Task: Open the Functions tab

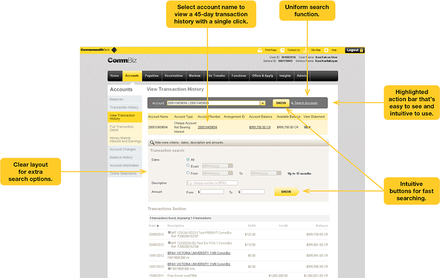Action: [x=239, y=76]
